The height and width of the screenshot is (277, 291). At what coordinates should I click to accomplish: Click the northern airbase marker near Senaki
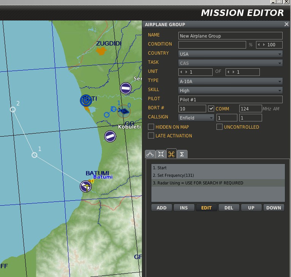(x=126, y=88)
